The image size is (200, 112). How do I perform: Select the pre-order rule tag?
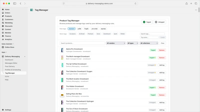point(94,29)
